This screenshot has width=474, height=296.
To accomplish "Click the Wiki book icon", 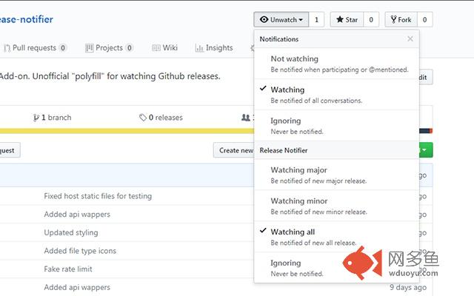I will click(x=156, y=48).
